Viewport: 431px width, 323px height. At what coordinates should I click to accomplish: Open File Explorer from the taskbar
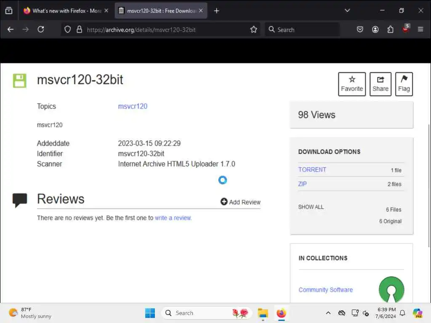click(263, 313)
